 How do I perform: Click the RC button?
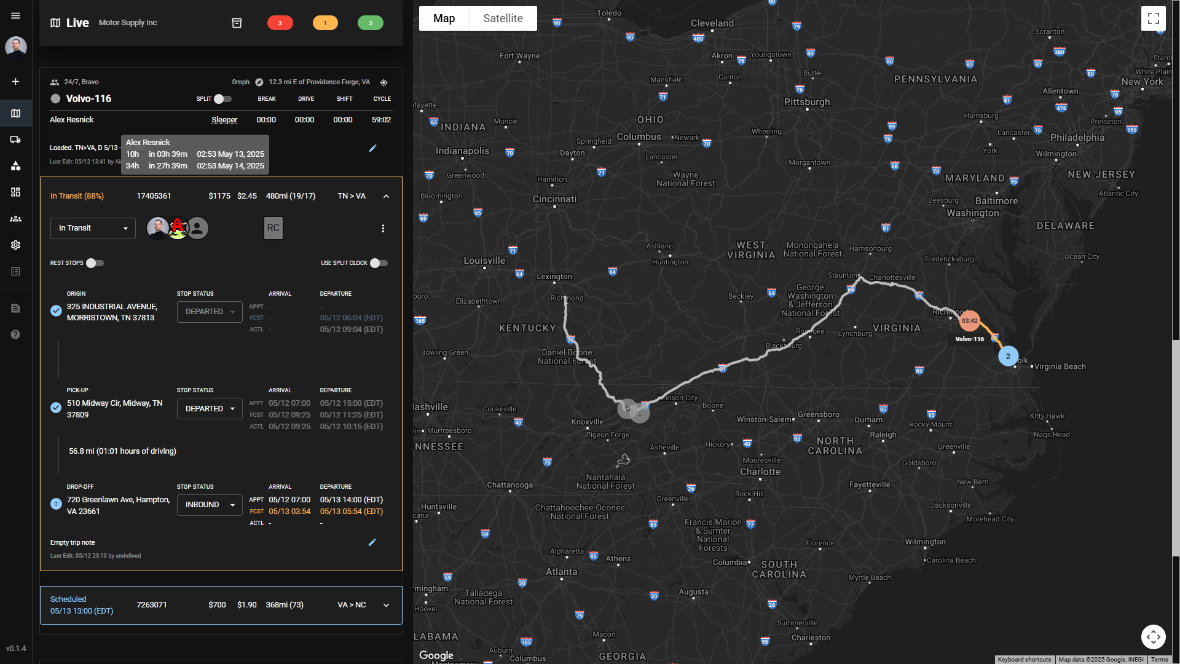point(273,228)
